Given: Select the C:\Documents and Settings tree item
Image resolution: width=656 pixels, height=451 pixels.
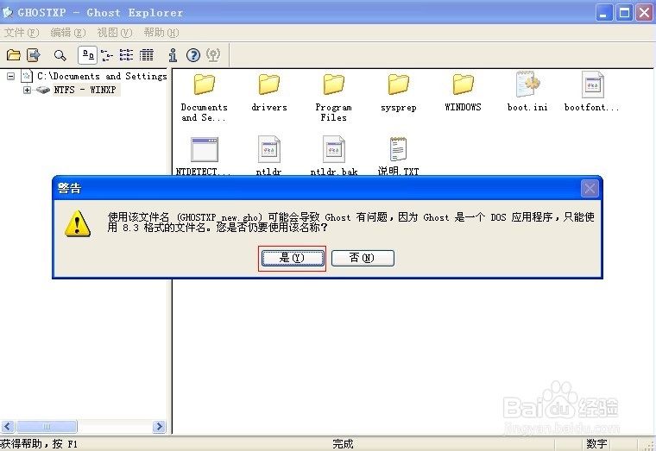Looking at the screenshot, I should pos(102,76).
